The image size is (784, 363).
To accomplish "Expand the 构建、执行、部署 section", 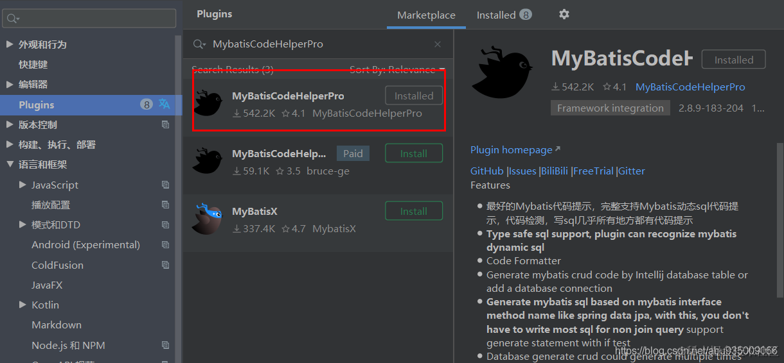I will click(x=9, y=144).
